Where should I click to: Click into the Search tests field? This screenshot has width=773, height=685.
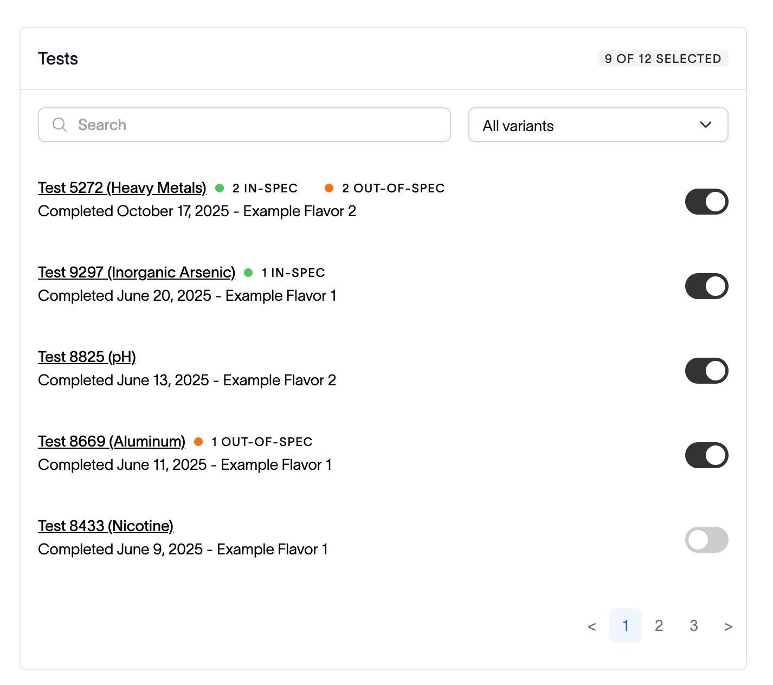click(244, 125)
